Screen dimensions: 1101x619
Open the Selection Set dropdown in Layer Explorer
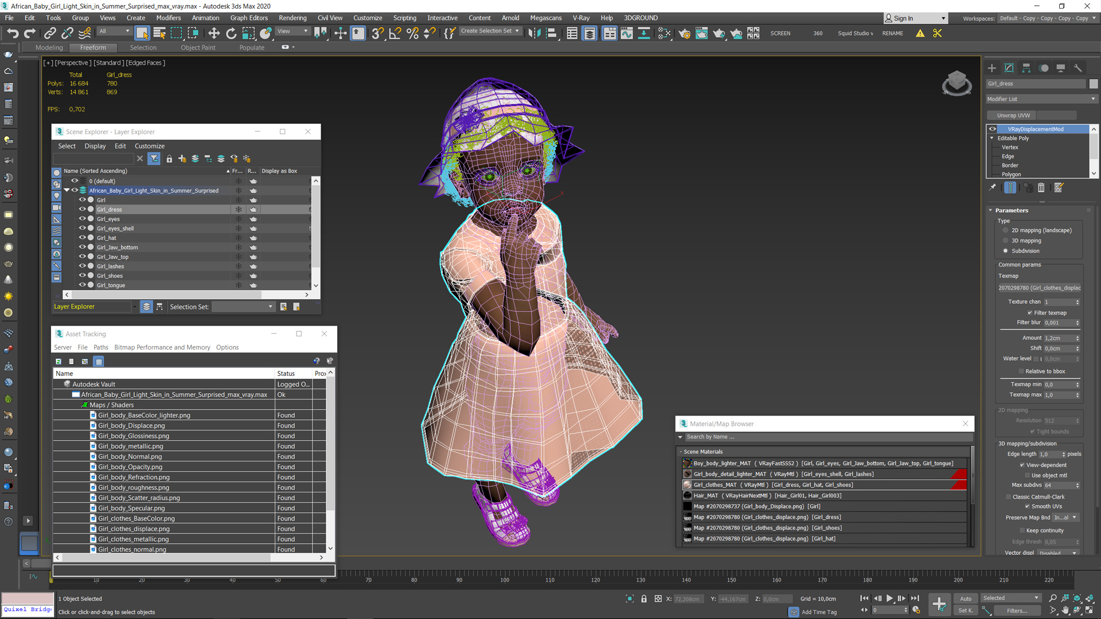243,307
